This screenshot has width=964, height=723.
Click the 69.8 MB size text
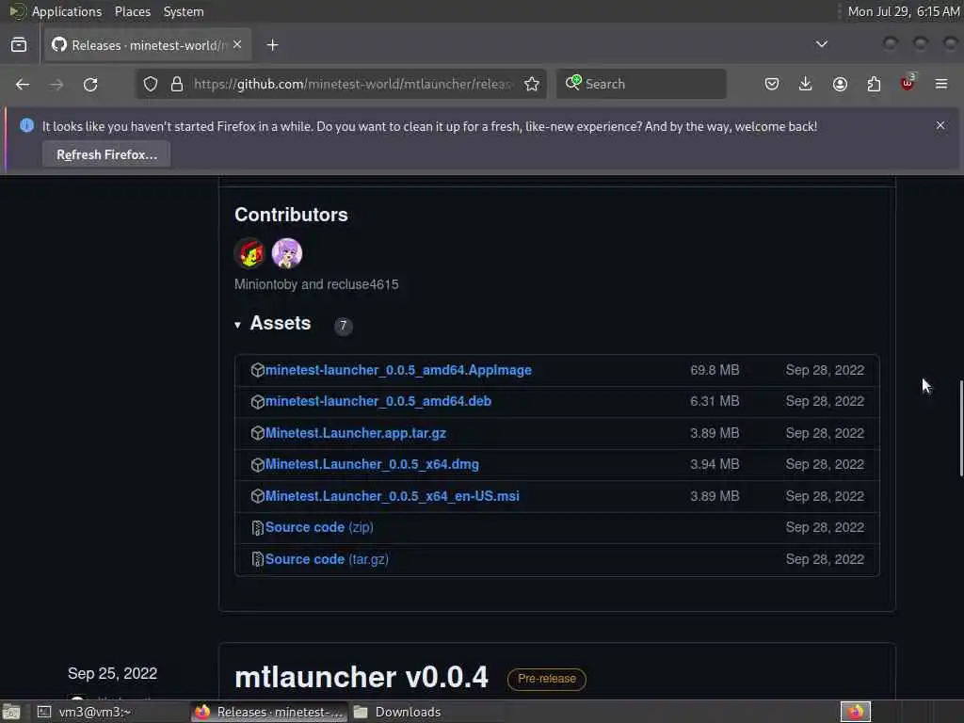[715, 370]
